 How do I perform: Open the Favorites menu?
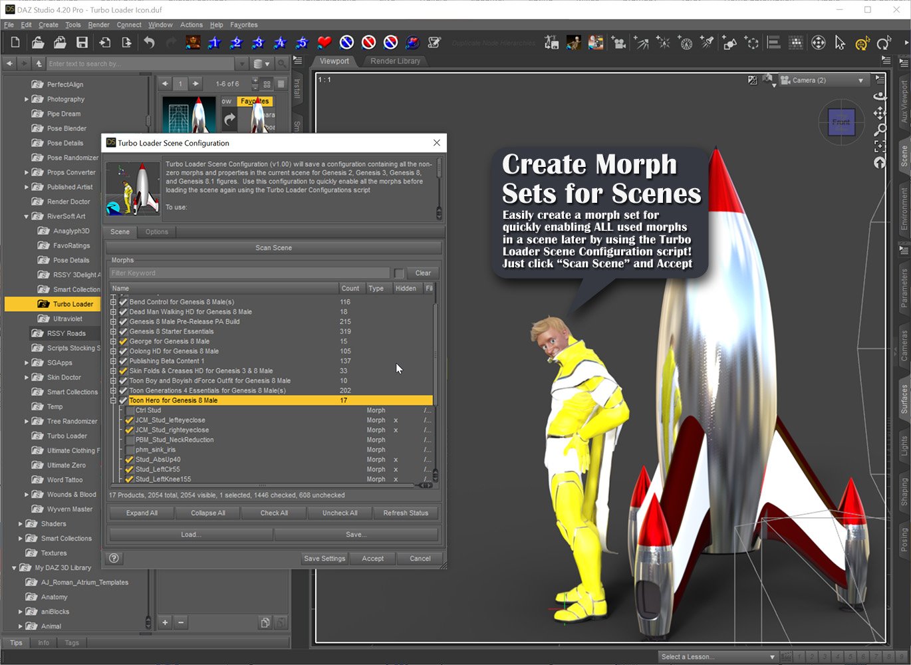click(x=243, y=25)
